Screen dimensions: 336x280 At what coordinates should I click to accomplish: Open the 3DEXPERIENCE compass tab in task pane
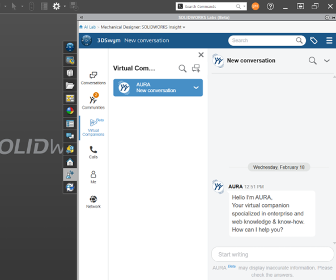point(70,48)
